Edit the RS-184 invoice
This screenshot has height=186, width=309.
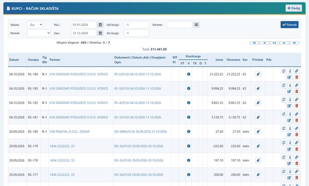coord(289,77)
